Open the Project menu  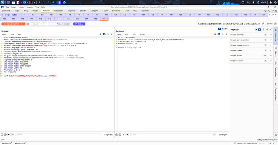[14, 7]
